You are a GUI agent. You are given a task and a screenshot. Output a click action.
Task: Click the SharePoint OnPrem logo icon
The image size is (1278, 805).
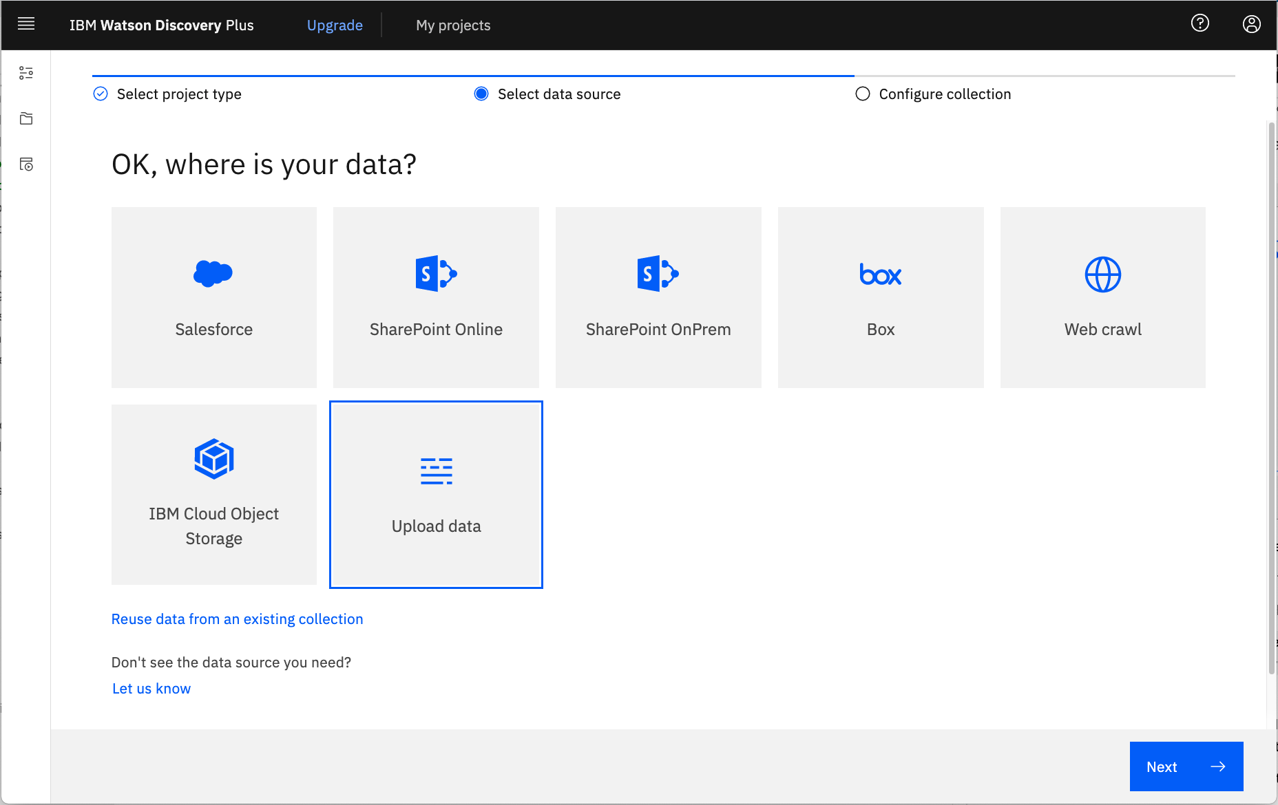click(x=658, y=274)
